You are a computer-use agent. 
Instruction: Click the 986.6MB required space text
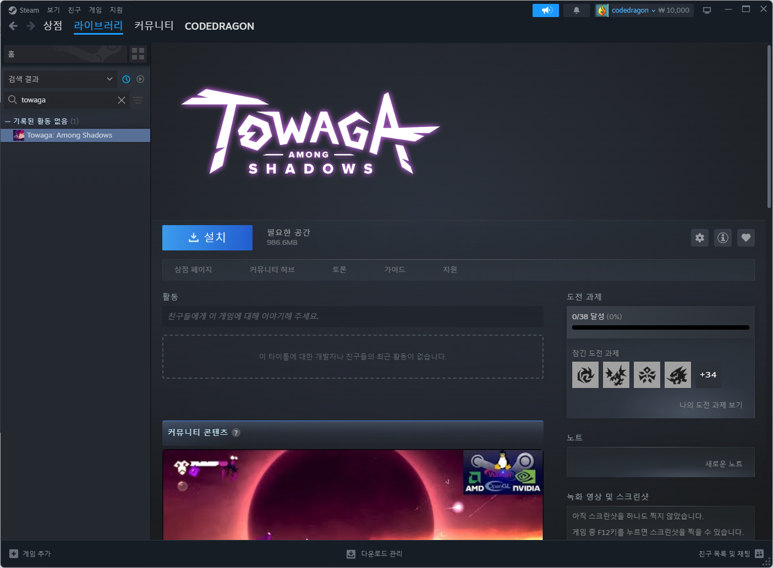tap(282, 243)
